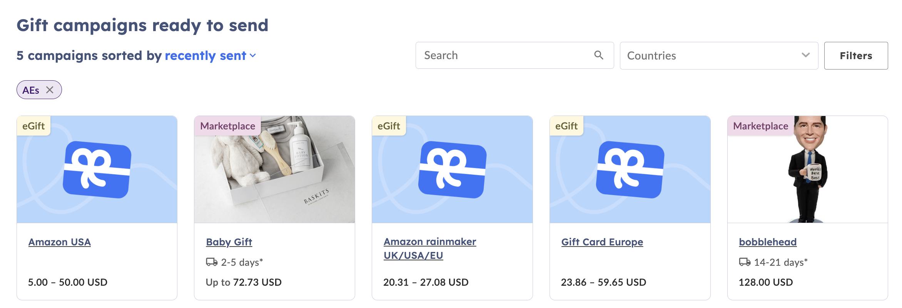Open the recently sent sort dropdown
Image resolution: width=902 pixels, height=308 pixels.
210,56
